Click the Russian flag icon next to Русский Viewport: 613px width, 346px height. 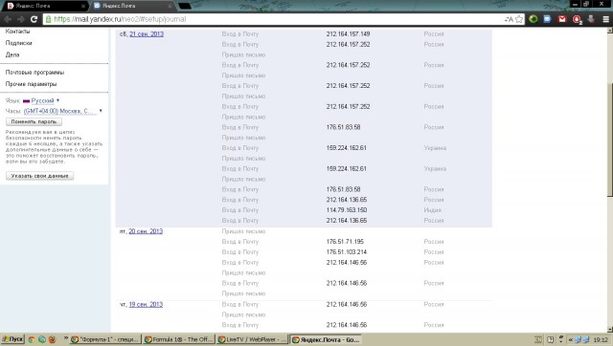tap(26, 100)
